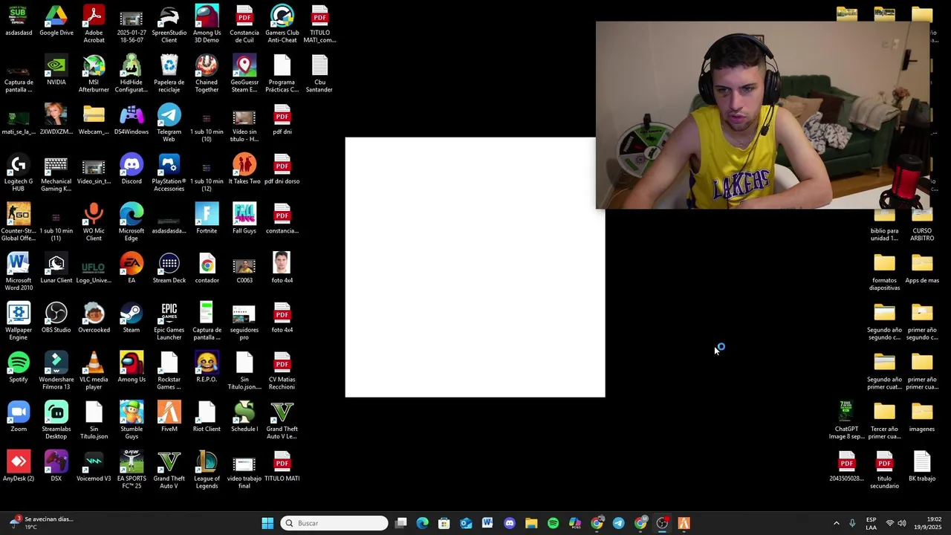Screen dimensions: 951x535
Task: Select the Fall Guys icon
Action: 244,218
